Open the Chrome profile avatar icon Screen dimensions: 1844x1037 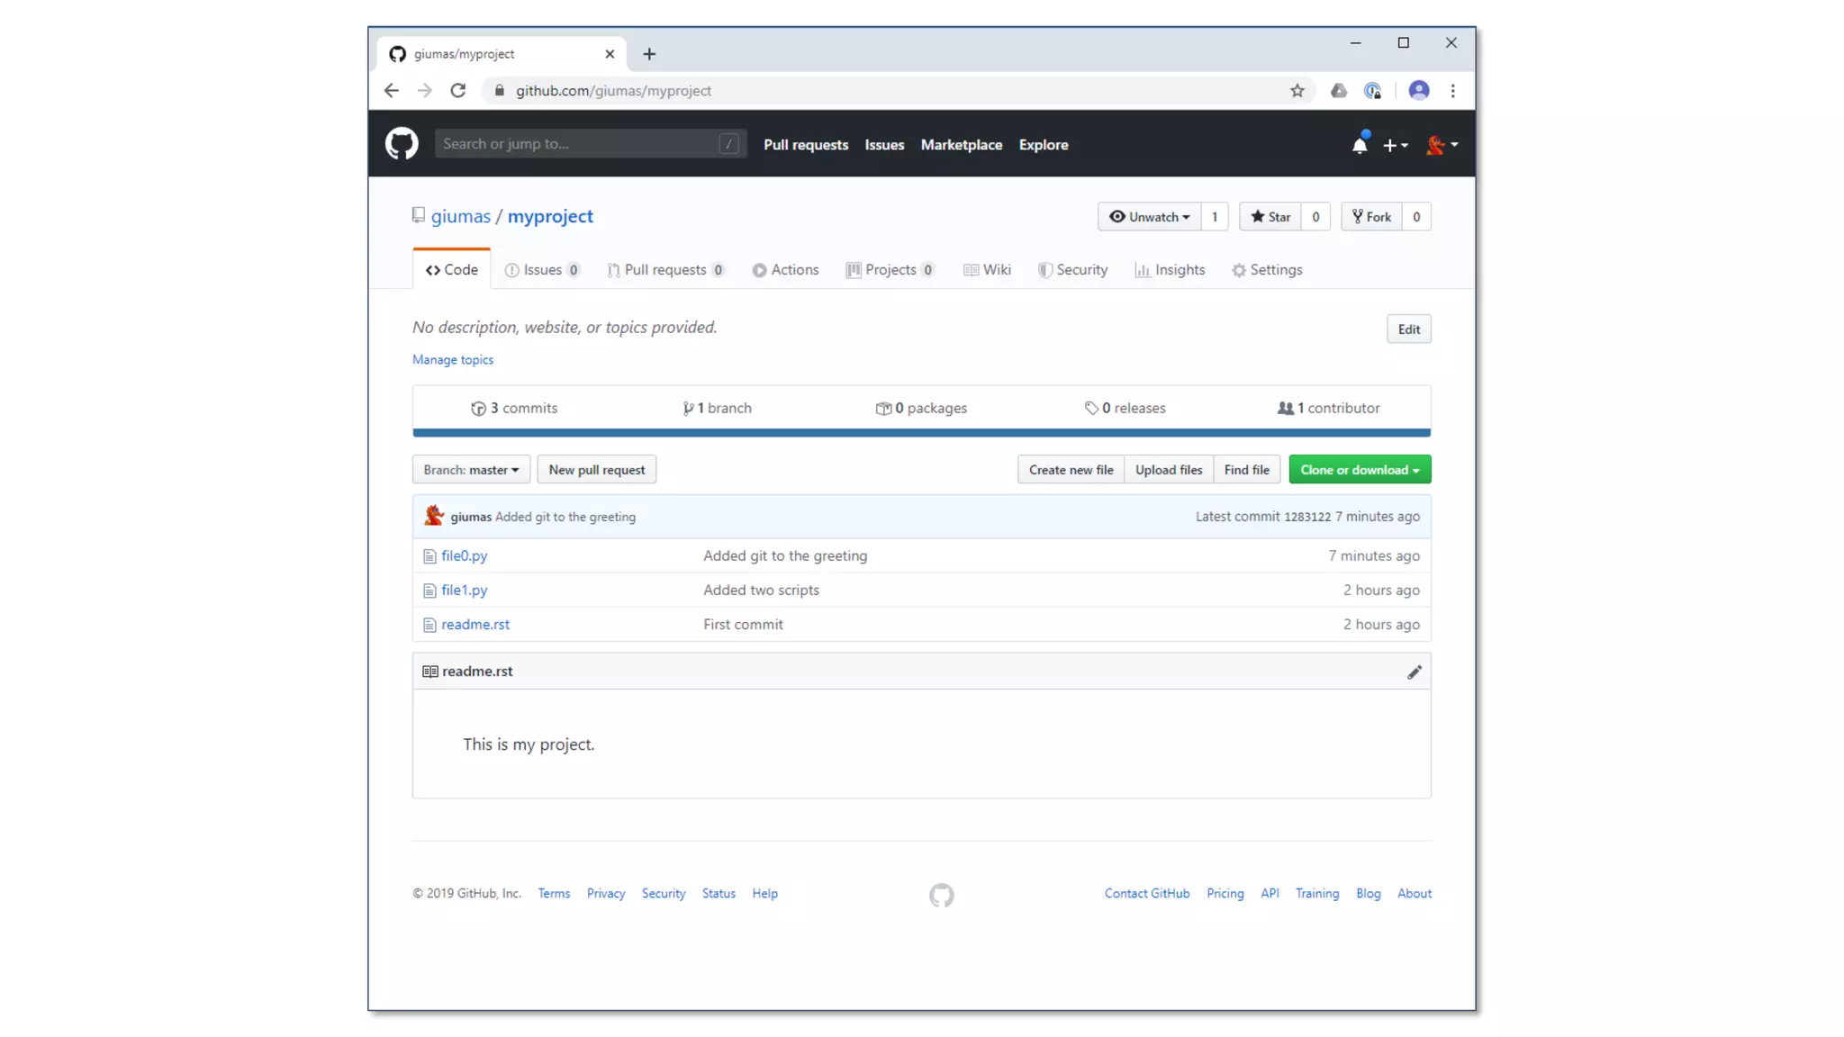point(1418,91)
